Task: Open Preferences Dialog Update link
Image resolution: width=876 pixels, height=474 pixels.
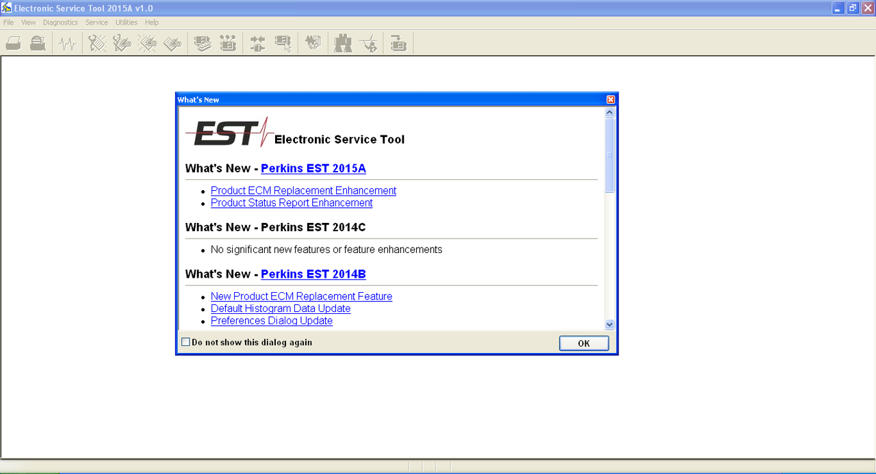Action: click(272, 321)
